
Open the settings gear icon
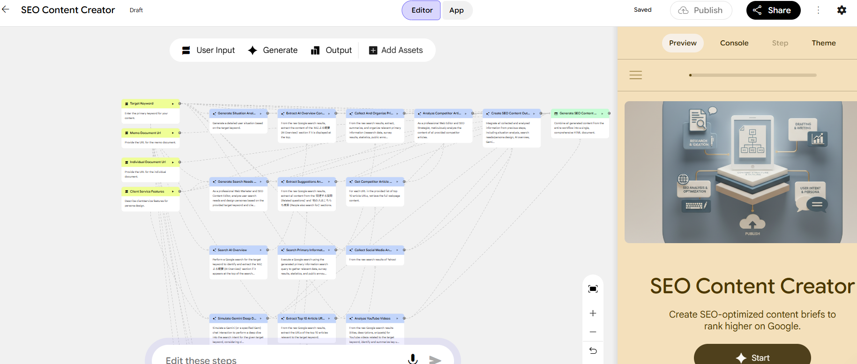pyautogui.click(x=842, y=10)
